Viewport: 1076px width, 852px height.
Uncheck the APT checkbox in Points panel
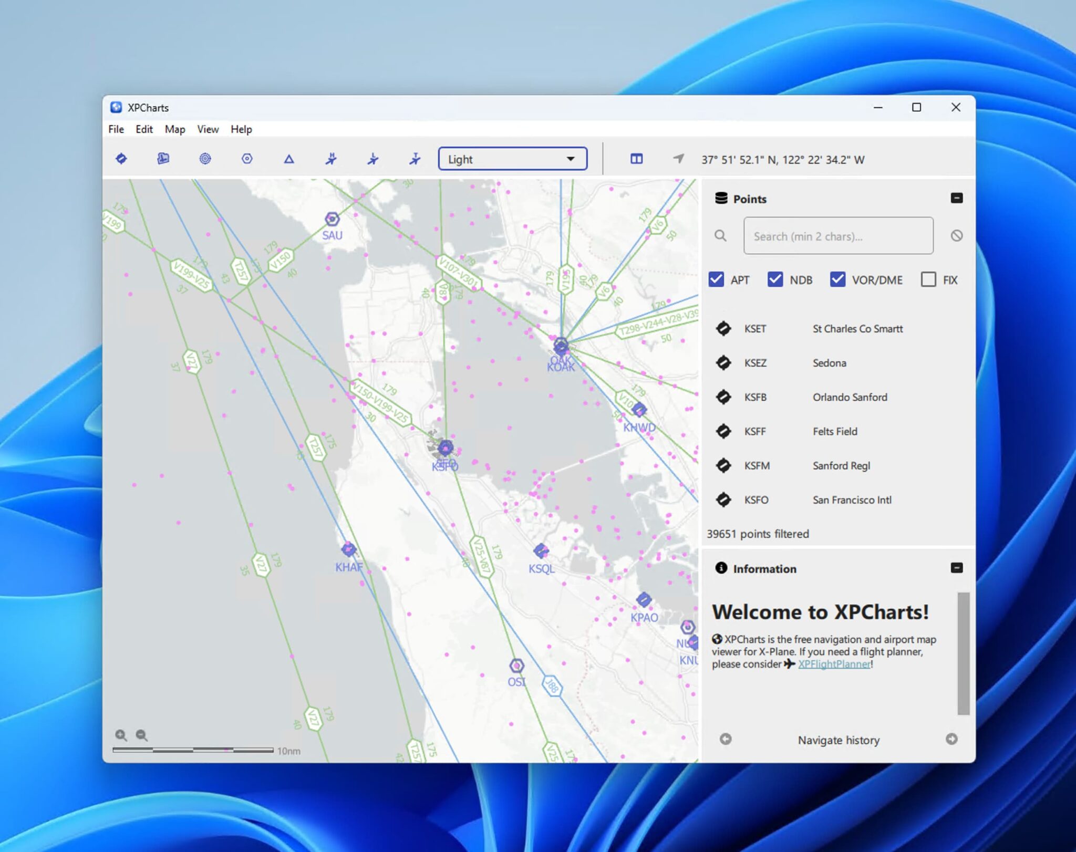[717, 279]
